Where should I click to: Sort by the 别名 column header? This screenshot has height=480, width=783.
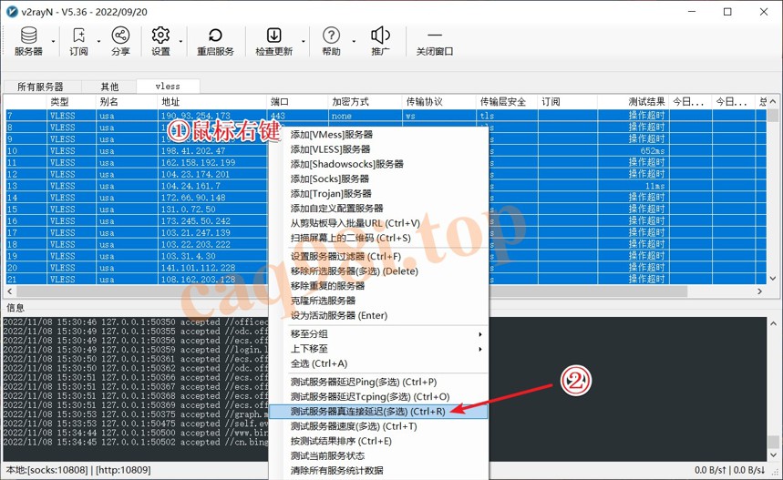tap(127, 102)
